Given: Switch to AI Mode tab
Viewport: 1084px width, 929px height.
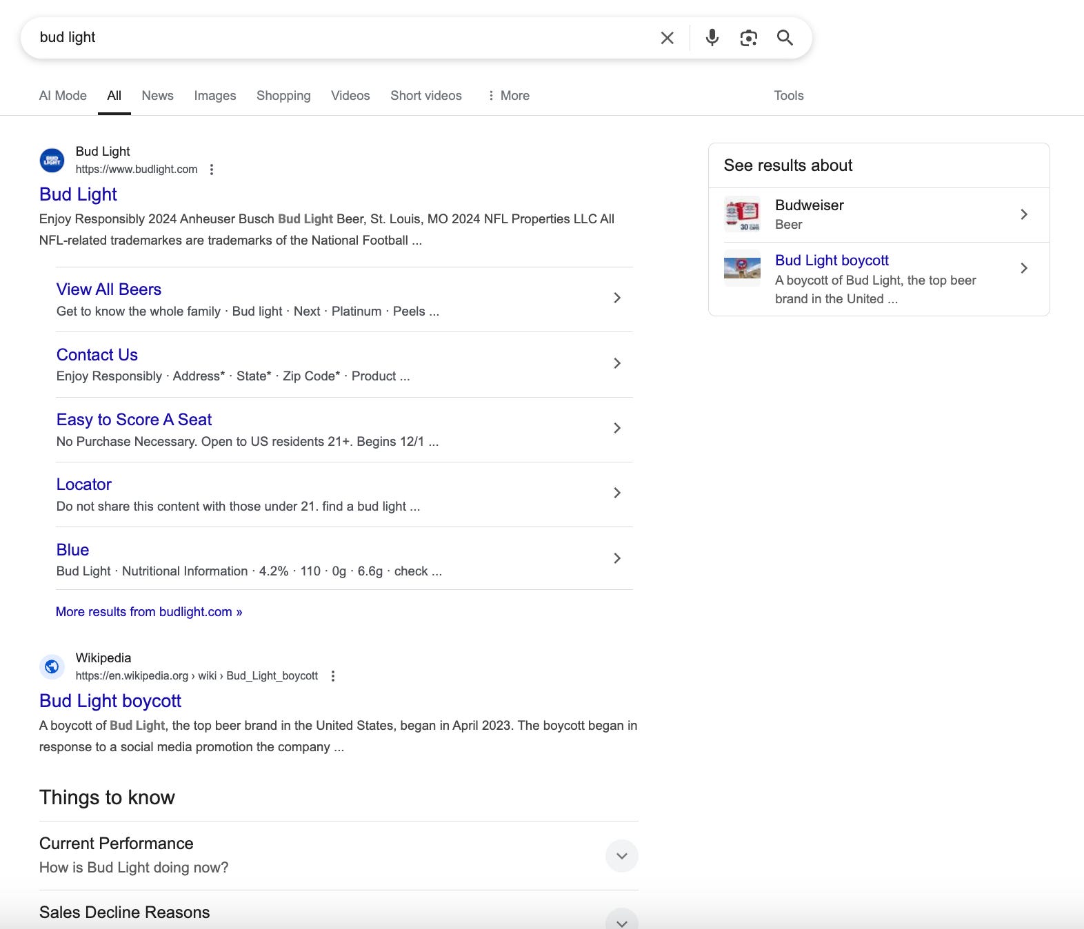Looking at the screenshot, I should pos(63,96).
